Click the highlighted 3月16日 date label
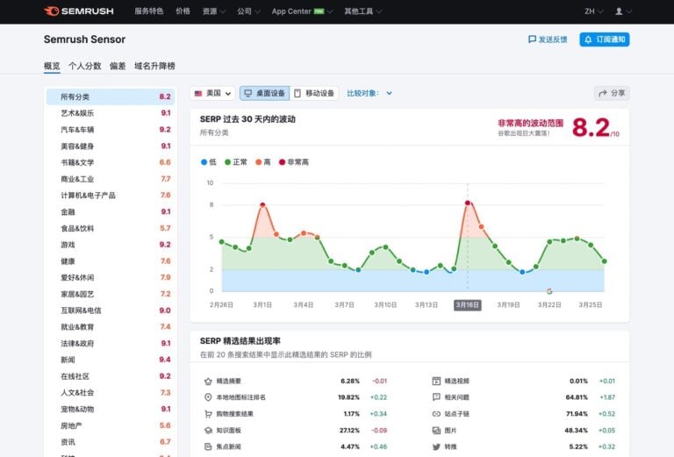The image size is (674, 457). click(468, 305)
